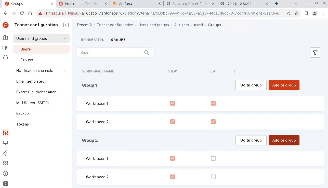Uncheck View for Group 1 Workspace 1

pyautogui.click(x=173, y=103)
